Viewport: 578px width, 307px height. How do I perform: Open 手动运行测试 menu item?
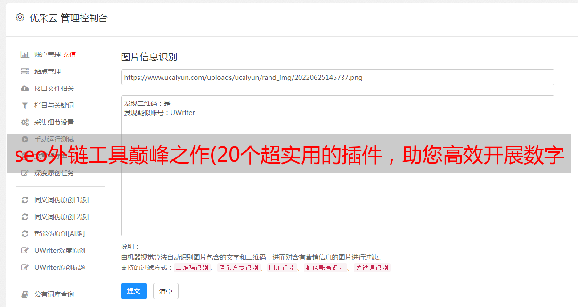[x=54, y=139]
